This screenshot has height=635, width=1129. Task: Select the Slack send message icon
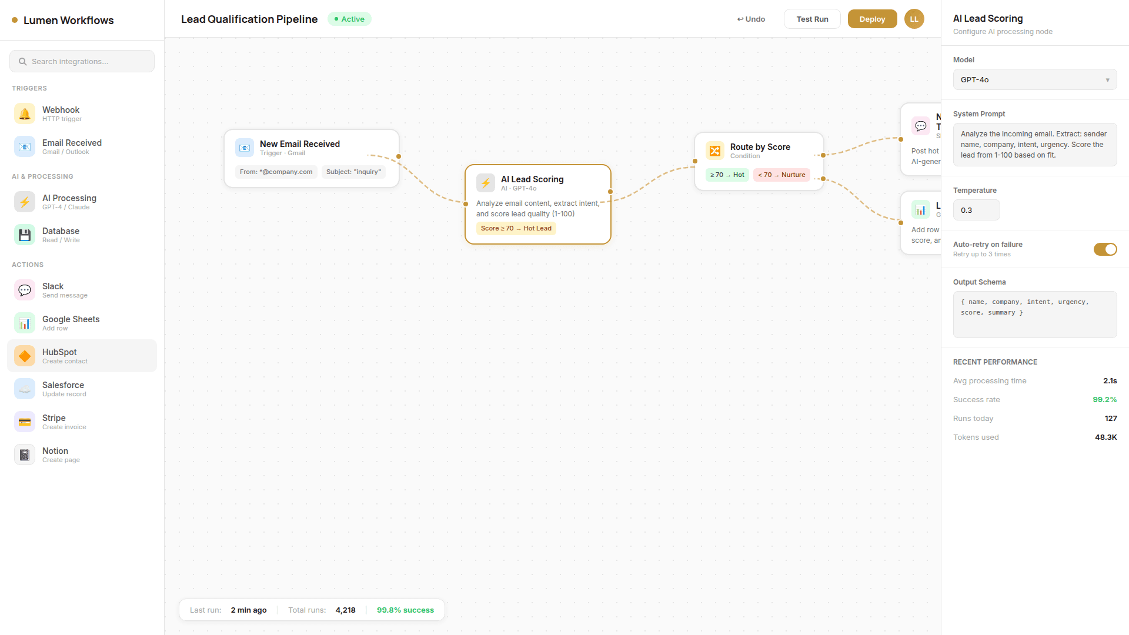(x=24, y=290)
